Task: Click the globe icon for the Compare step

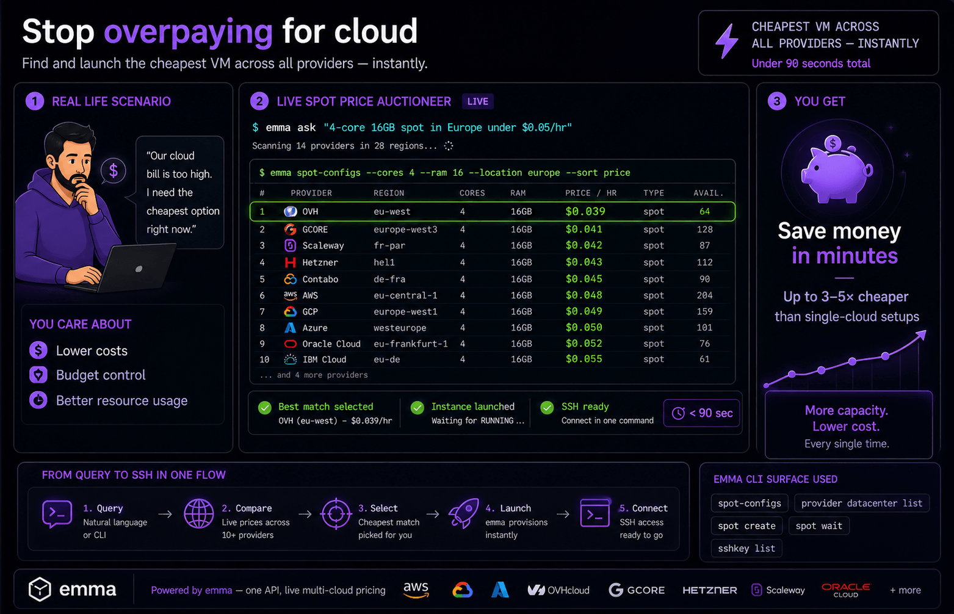Action: tap(199, 514)
